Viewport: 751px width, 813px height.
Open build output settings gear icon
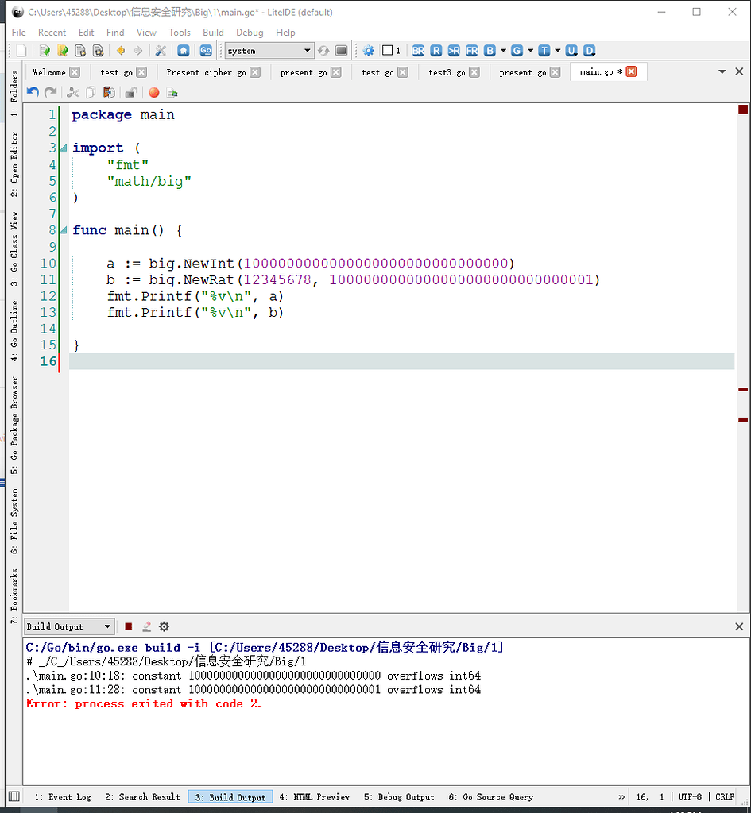(164, 626)
